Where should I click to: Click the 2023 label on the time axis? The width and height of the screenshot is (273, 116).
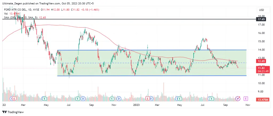point(136,105)
